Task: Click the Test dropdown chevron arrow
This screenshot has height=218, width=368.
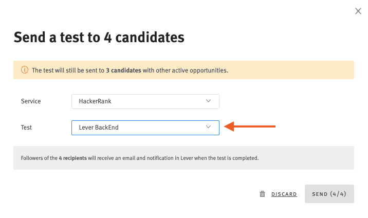Action: 208,127
